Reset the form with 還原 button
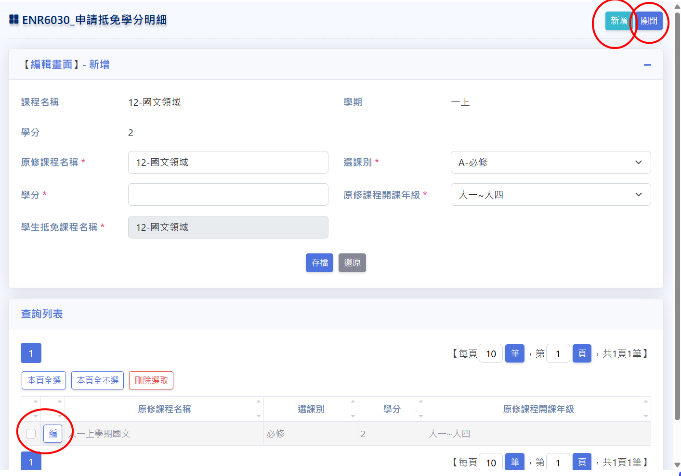The height and width of the screenshot is (476, 681). pos(352,263)
